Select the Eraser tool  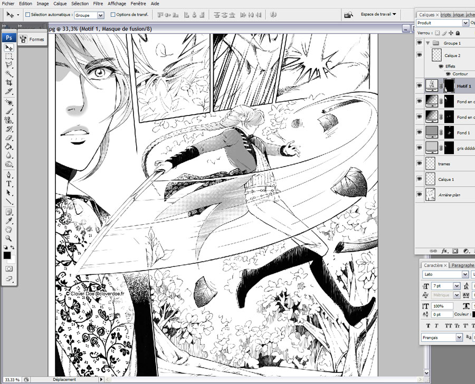[9, 138]
